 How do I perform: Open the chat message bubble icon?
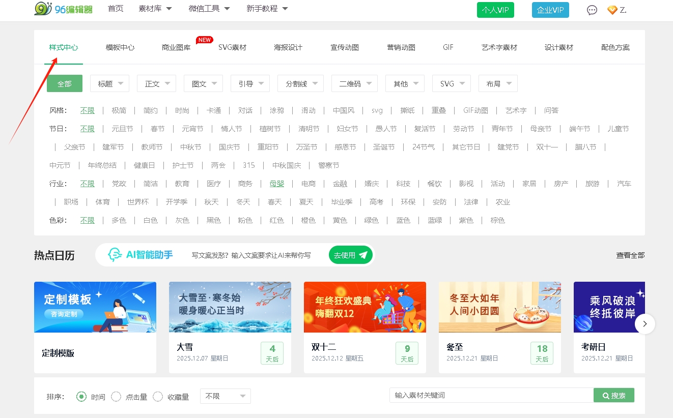pos(592,10)
